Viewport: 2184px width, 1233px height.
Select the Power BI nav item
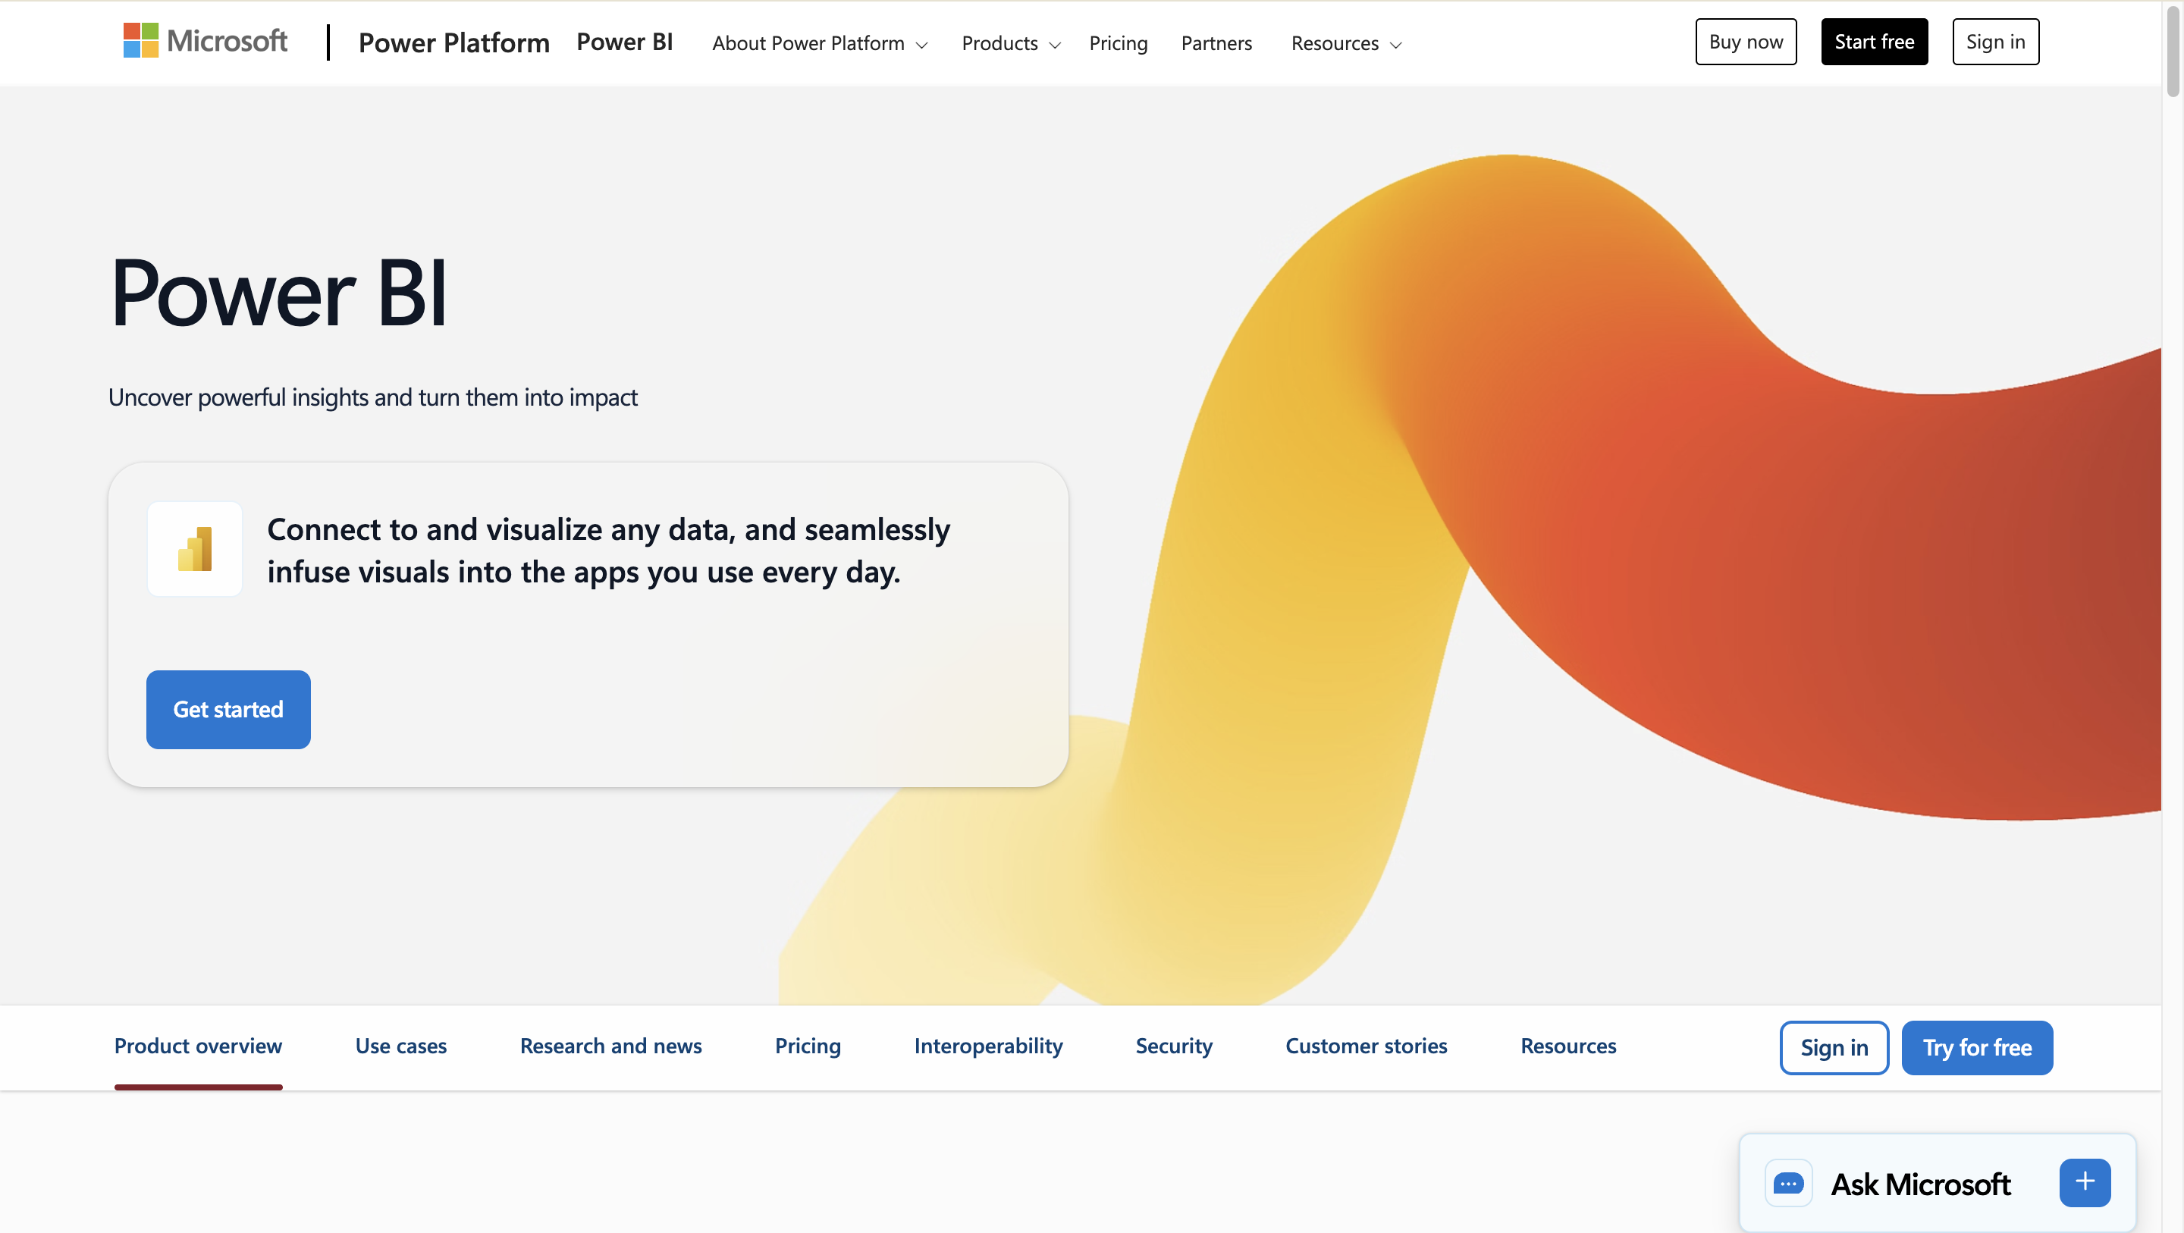[x=625, y=42]
